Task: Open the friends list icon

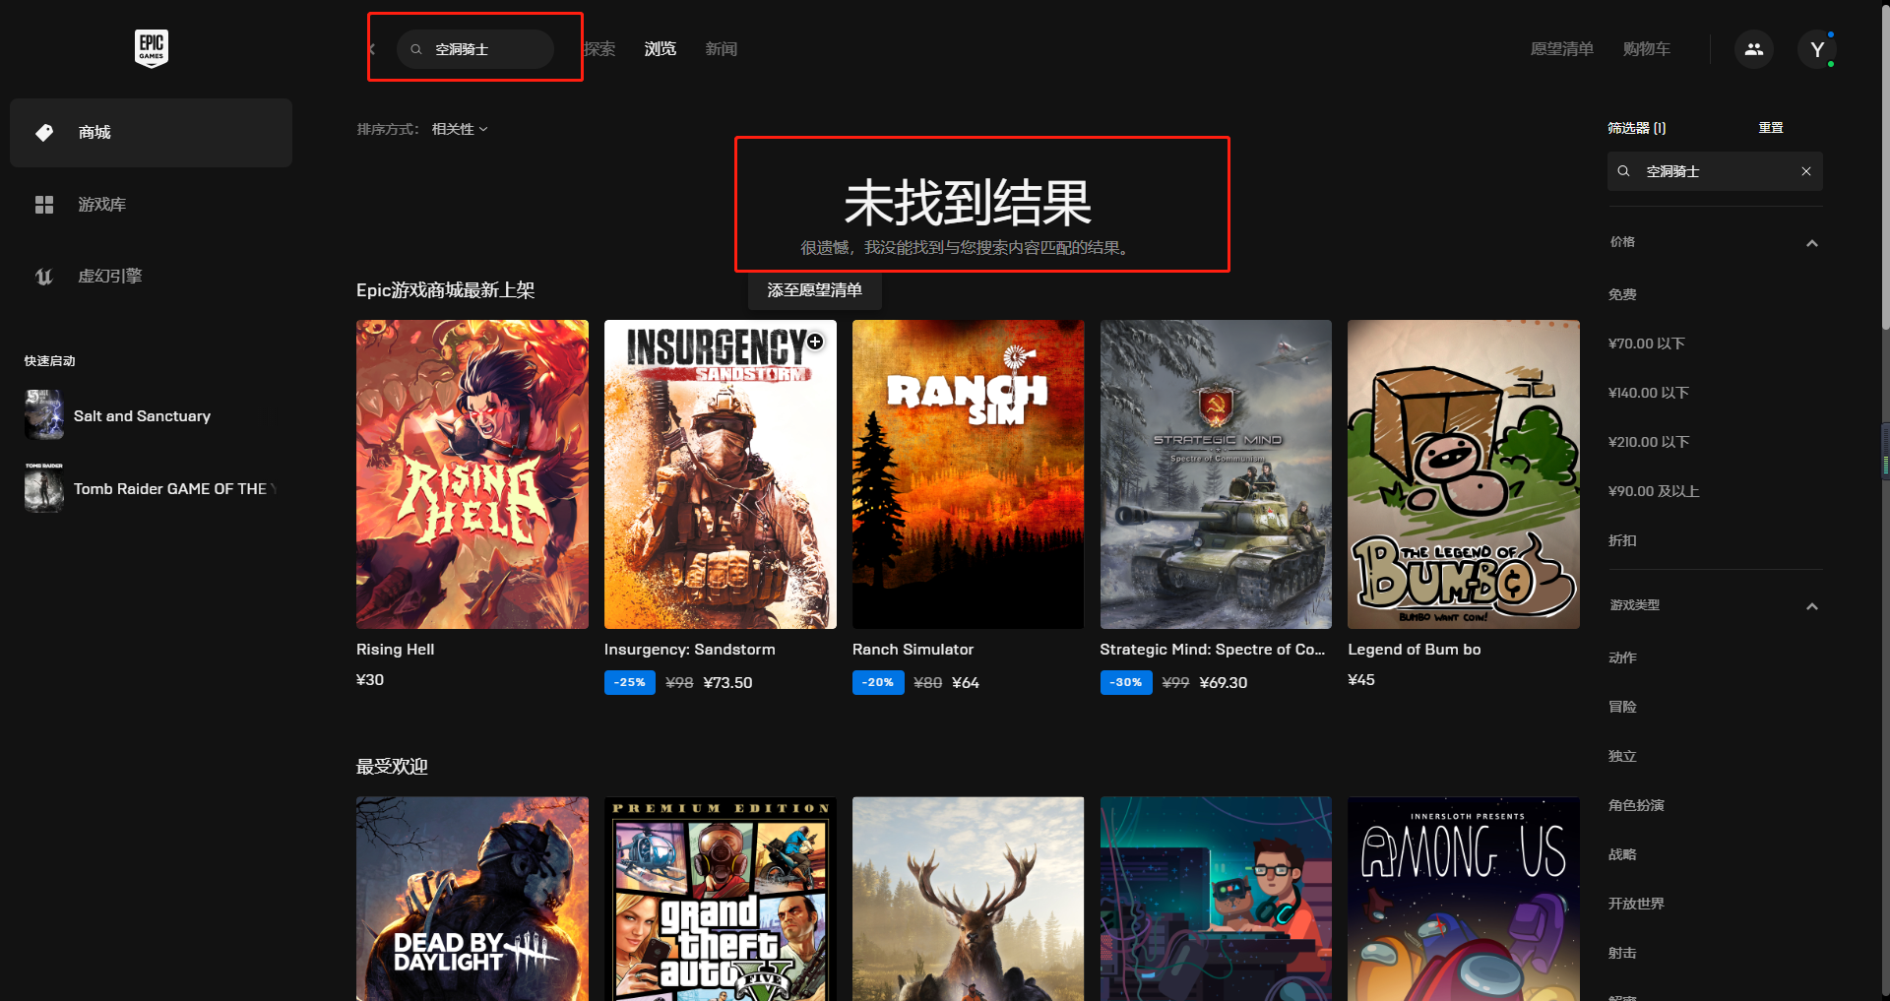Action: point(1754,49)
